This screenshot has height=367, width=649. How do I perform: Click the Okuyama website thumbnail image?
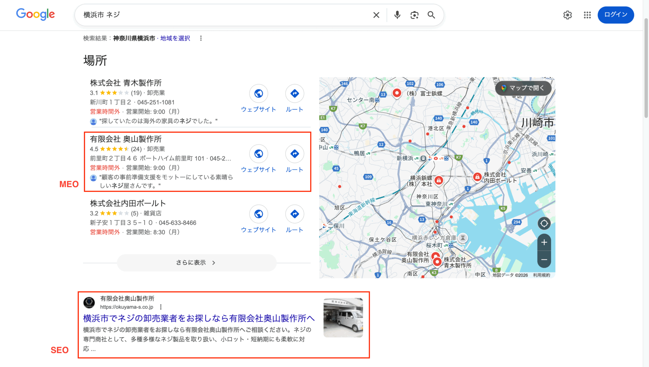343,318
